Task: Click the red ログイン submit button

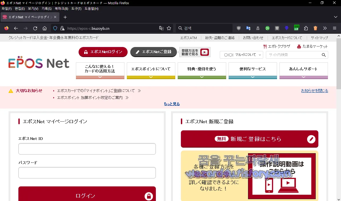Action: pos(87,194)
